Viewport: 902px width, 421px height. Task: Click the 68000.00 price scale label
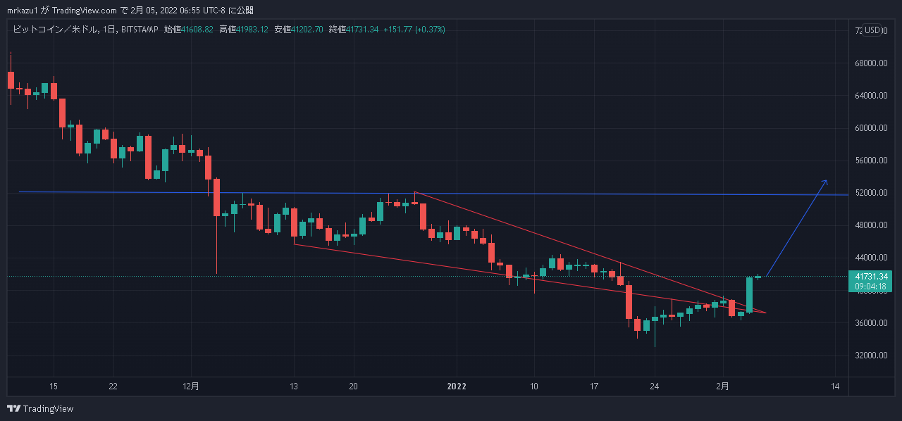[x=870, y=63]
